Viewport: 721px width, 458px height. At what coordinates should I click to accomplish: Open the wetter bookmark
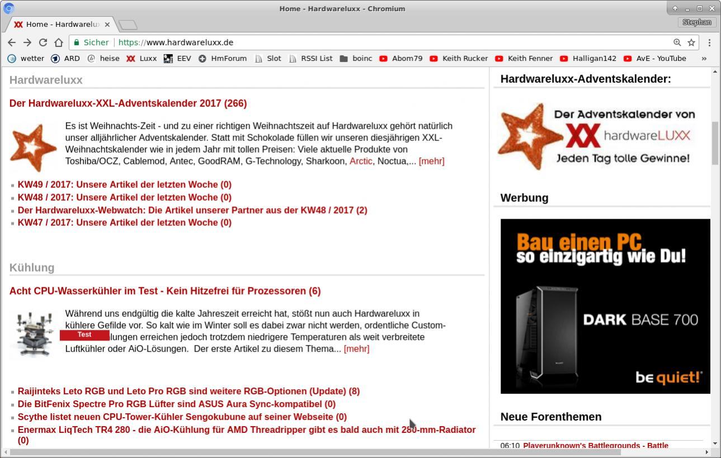[26, 58]
